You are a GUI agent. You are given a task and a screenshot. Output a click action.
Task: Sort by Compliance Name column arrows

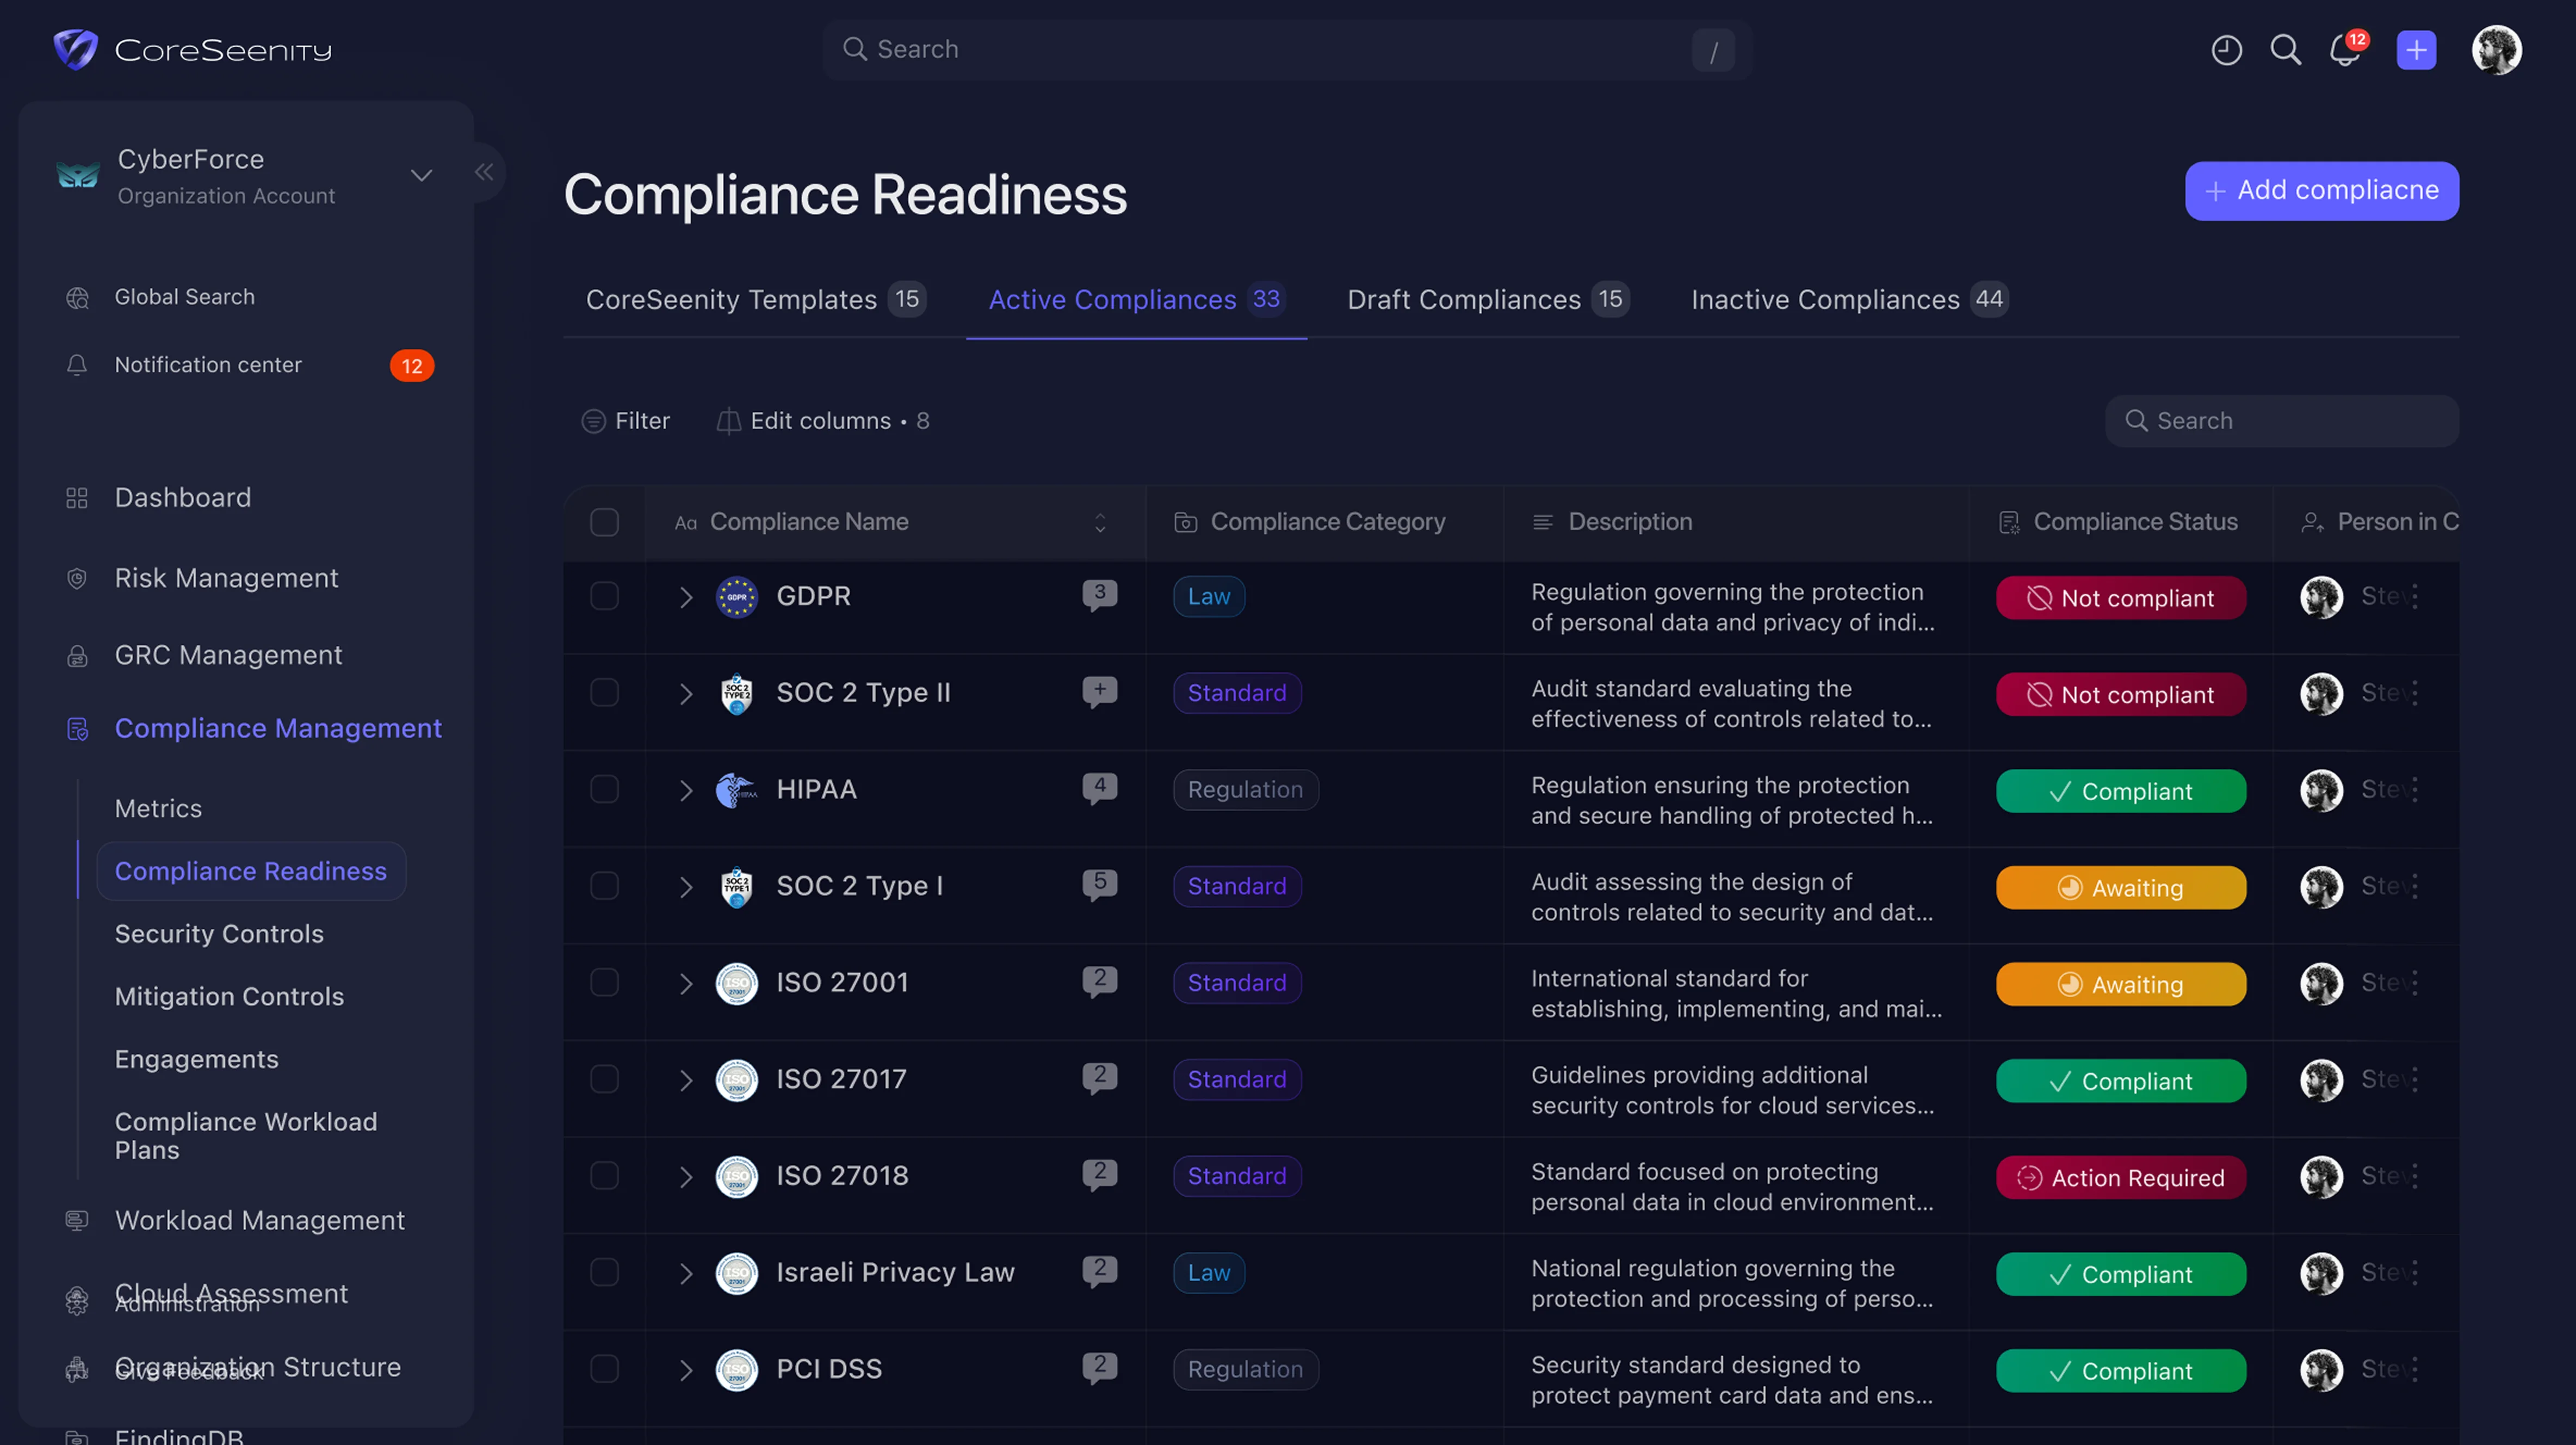coord(1100,522)
